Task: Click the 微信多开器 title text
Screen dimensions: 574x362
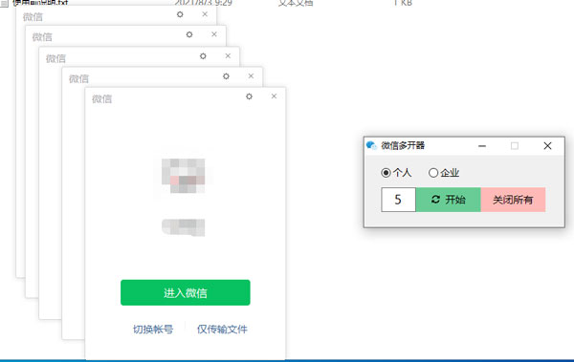Action: click(403, 145)
